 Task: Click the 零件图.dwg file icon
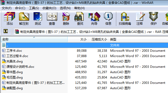coord(4,72)
